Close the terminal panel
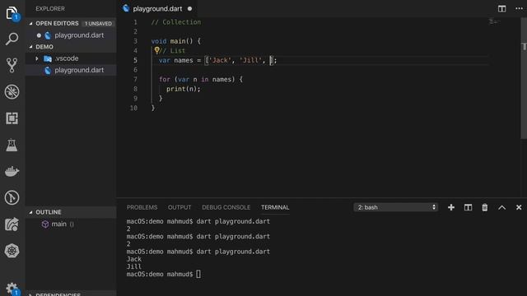 [x=519, y=207]
